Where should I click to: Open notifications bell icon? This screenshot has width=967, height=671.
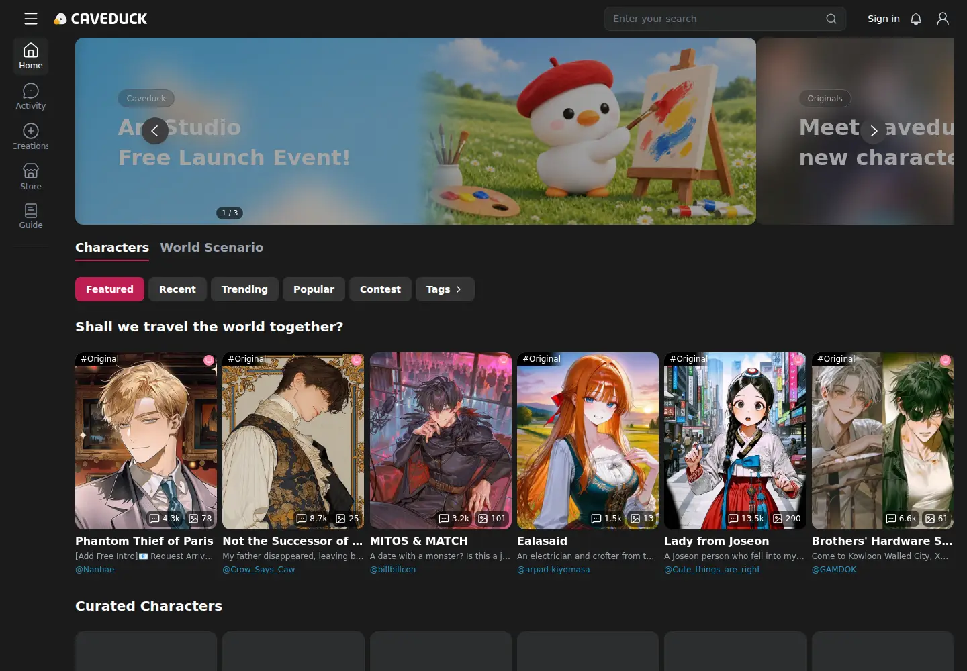[916, 19]
